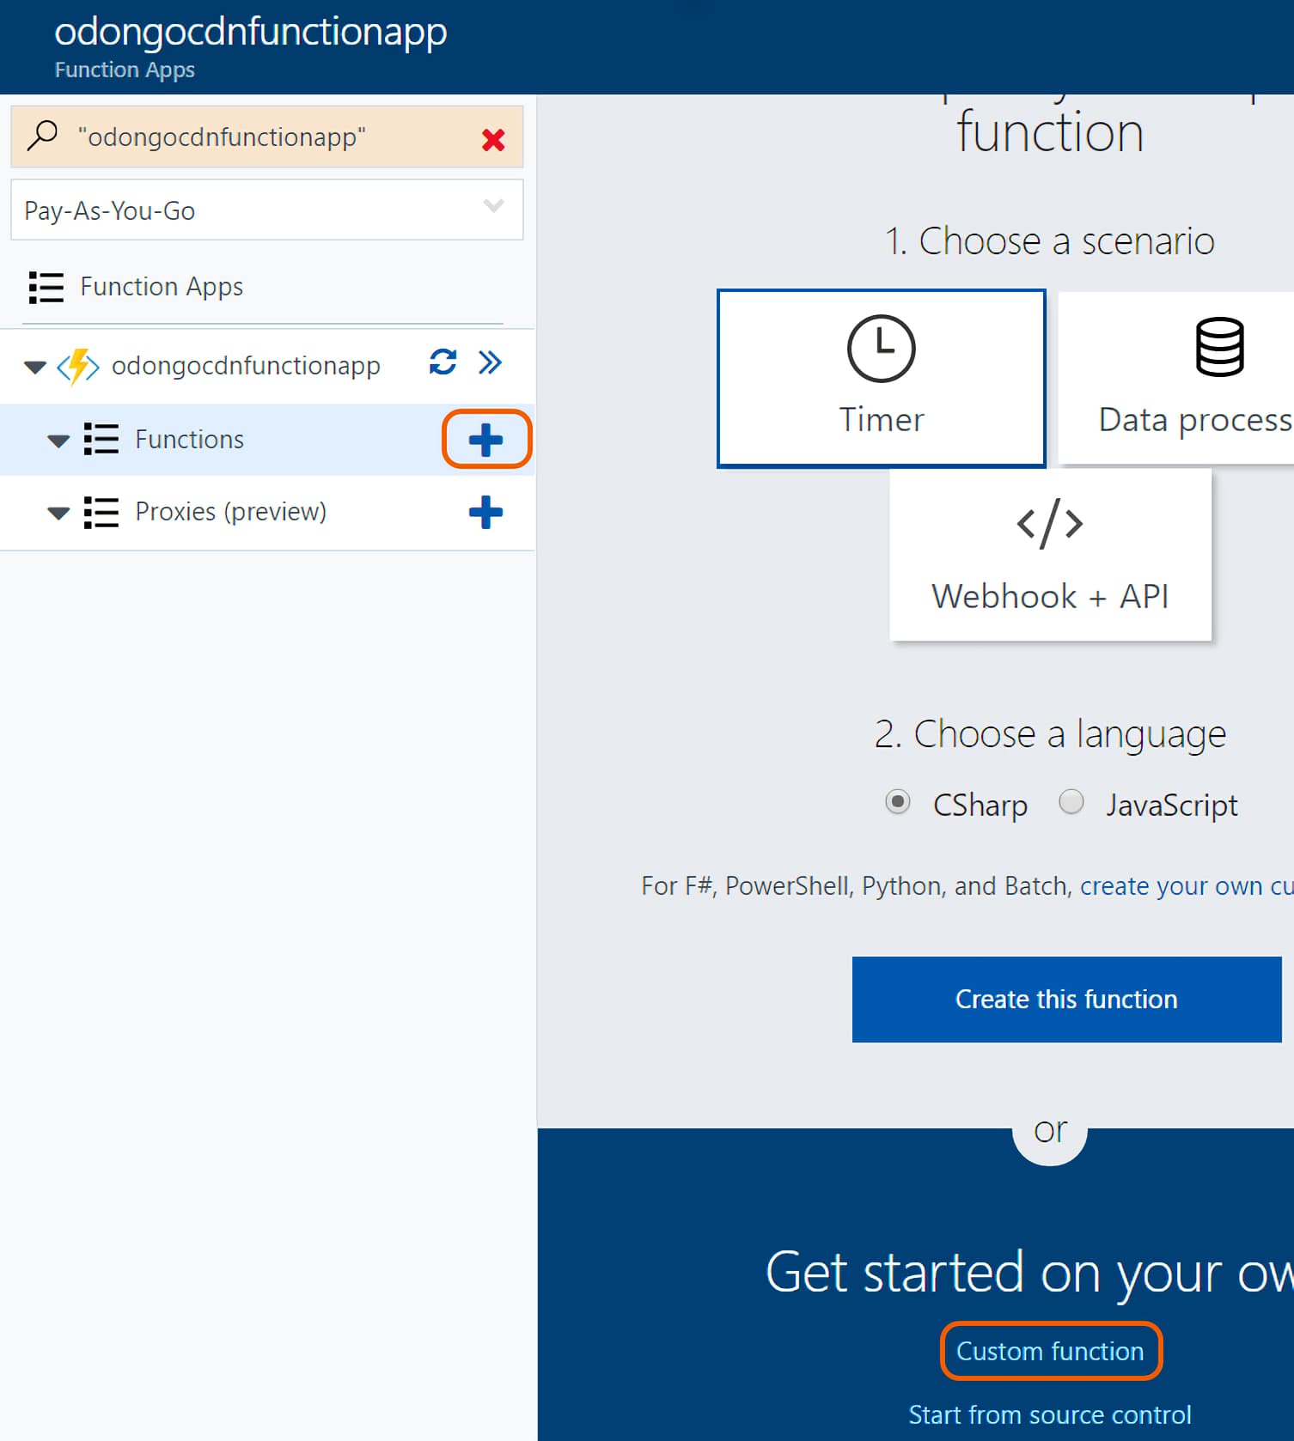1294x1441 pixels.
Task: Open the Function Apps menu item
Action: (x=162, y=287)
